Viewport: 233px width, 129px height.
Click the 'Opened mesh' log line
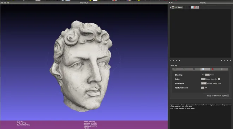[200, 106]
